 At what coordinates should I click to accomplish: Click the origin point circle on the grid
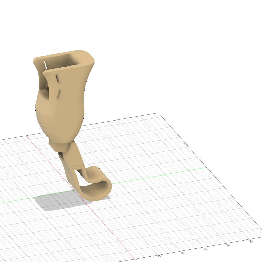(x=73, y=190)
